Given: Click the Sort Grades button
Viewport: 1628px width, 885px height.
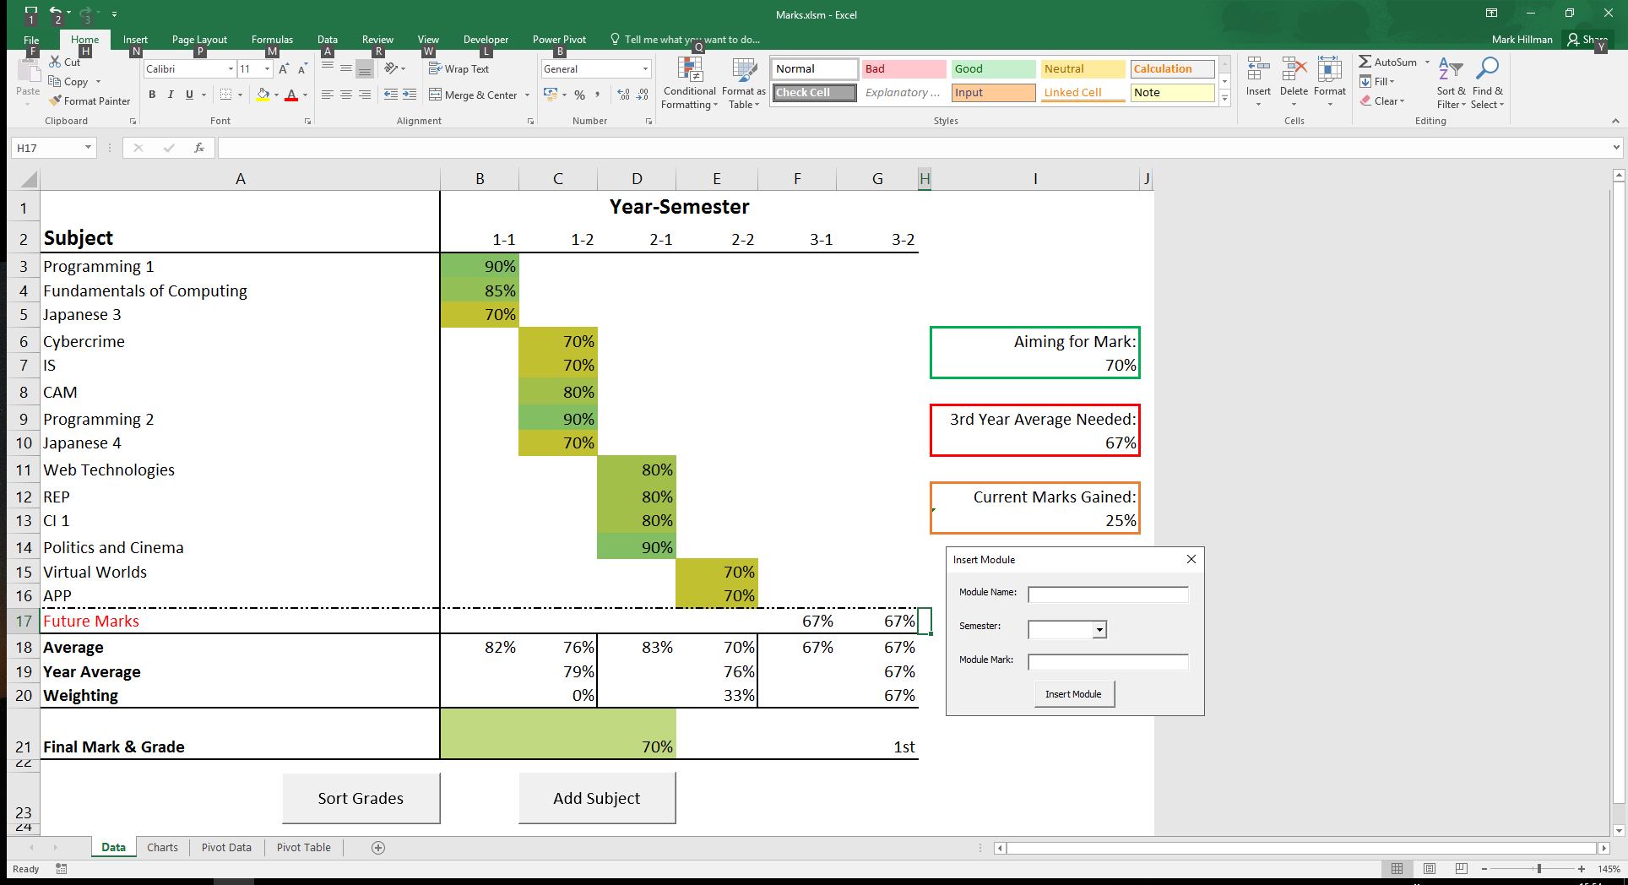Looking at the screenshot, I should (x=361, y=798).
